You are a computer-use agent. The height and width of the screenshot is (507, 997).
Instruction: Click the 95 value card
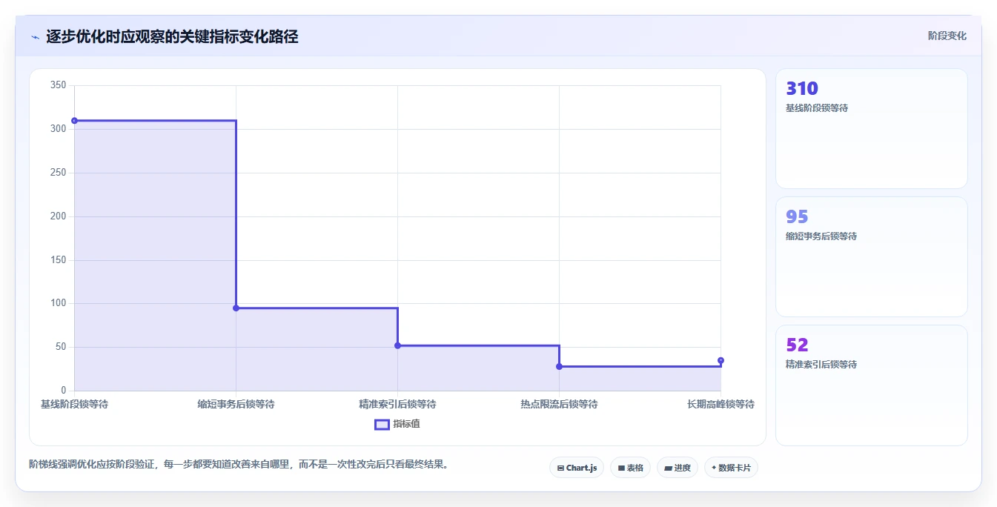point(872,256)
